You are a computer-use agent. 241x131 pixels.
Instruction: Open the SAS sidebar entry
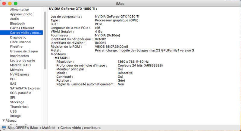point(13,83)
